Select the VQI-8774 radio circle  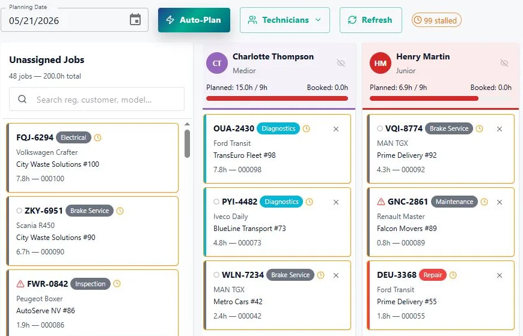[x=380, y=128]
